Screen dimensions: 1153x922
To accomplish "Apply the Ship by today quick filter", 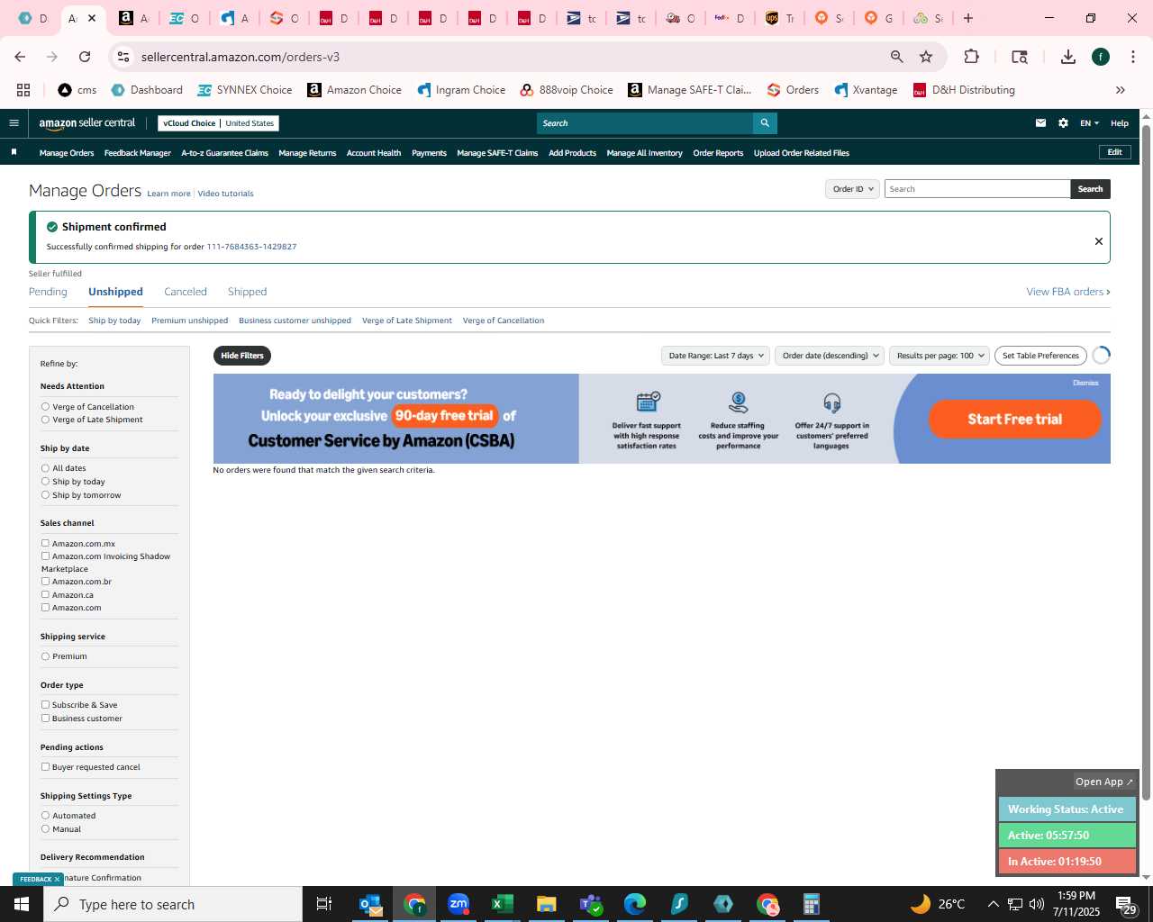I will [114, 321].
